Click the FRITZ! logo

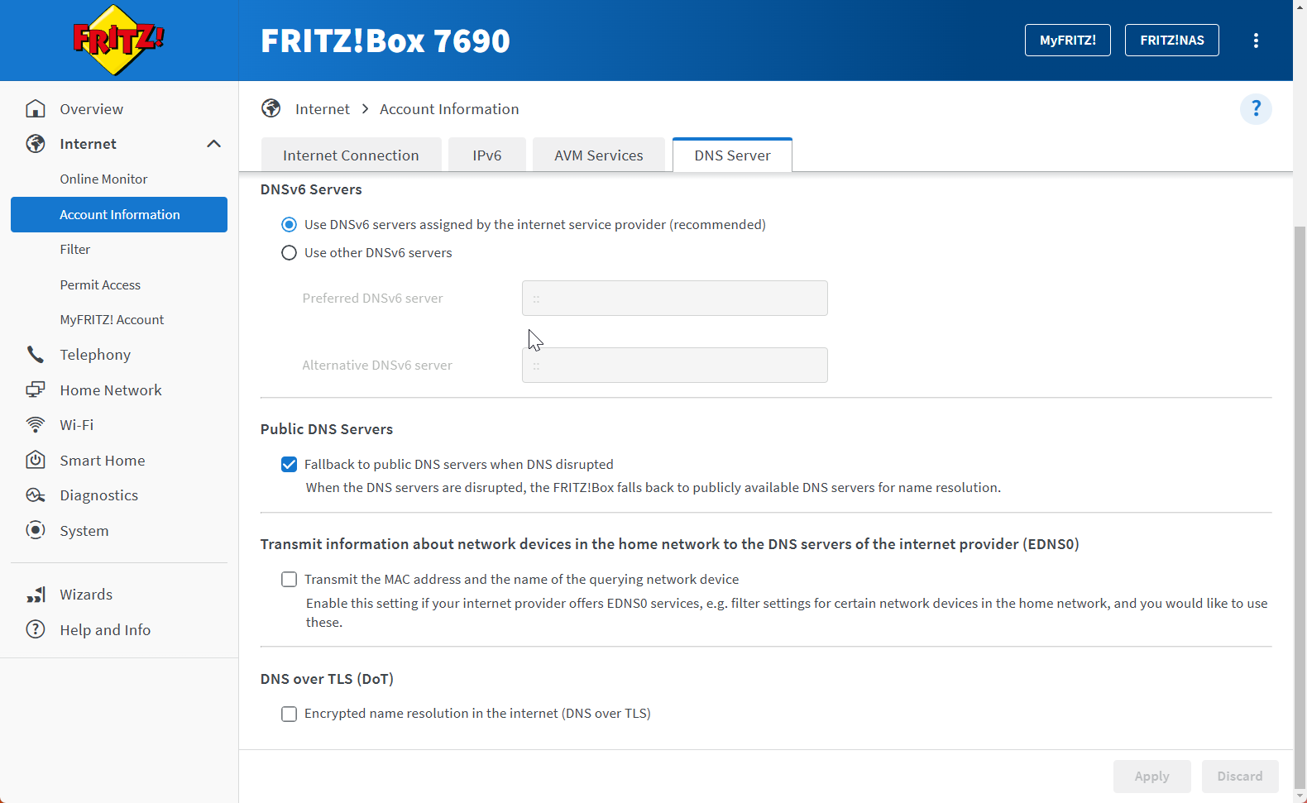118,40
